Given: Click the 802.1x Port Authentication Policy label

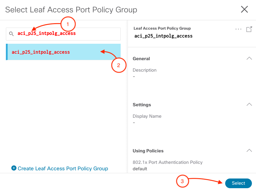Looking at the screenshot, I should click(x=167, y=162).
